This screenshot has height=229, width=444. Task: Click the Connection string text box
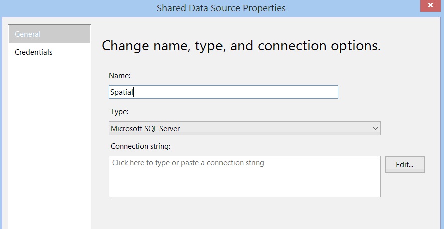tap(244, 176)
